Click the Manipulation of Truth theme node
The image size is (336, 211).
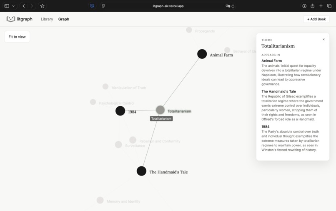tap(105, 87)
